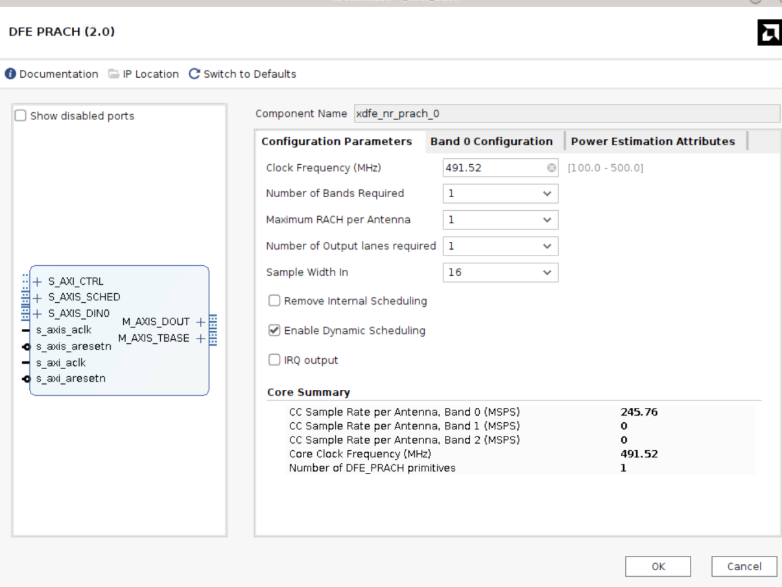Viewport: 782px width, 587px height.
Task: Enable the IRQ output checkbox
Action: point(274,361)
